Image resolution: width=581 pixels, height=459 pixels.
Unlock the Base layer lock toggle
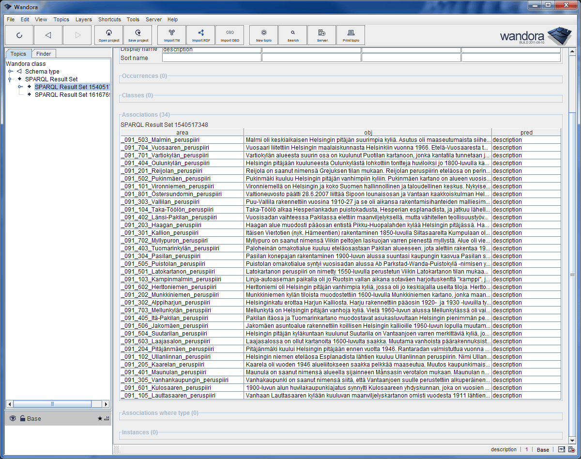(x=23, y=418)
